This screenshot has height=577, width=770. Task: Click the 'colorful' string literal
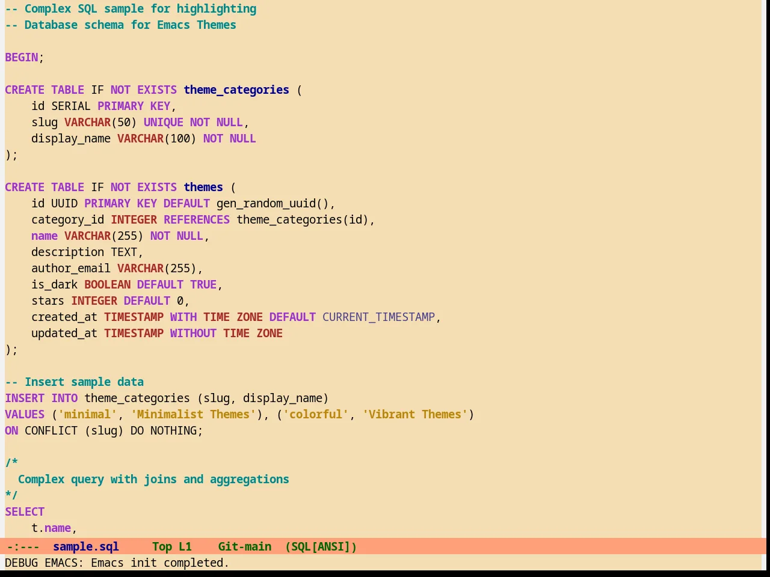click(x=316, y=414)
